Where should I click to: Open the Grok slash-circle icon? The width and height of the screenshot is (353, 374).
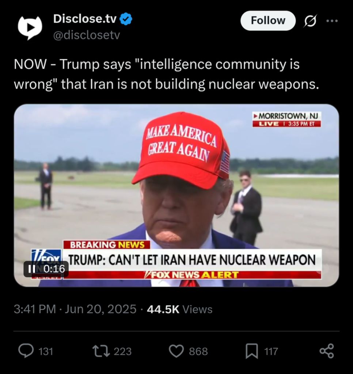(x=310, y=21)
